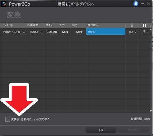The image size is (153, 136).
Task: Click the input .MP4 cell
Action: pyautogui.click(x=65, y=32)
